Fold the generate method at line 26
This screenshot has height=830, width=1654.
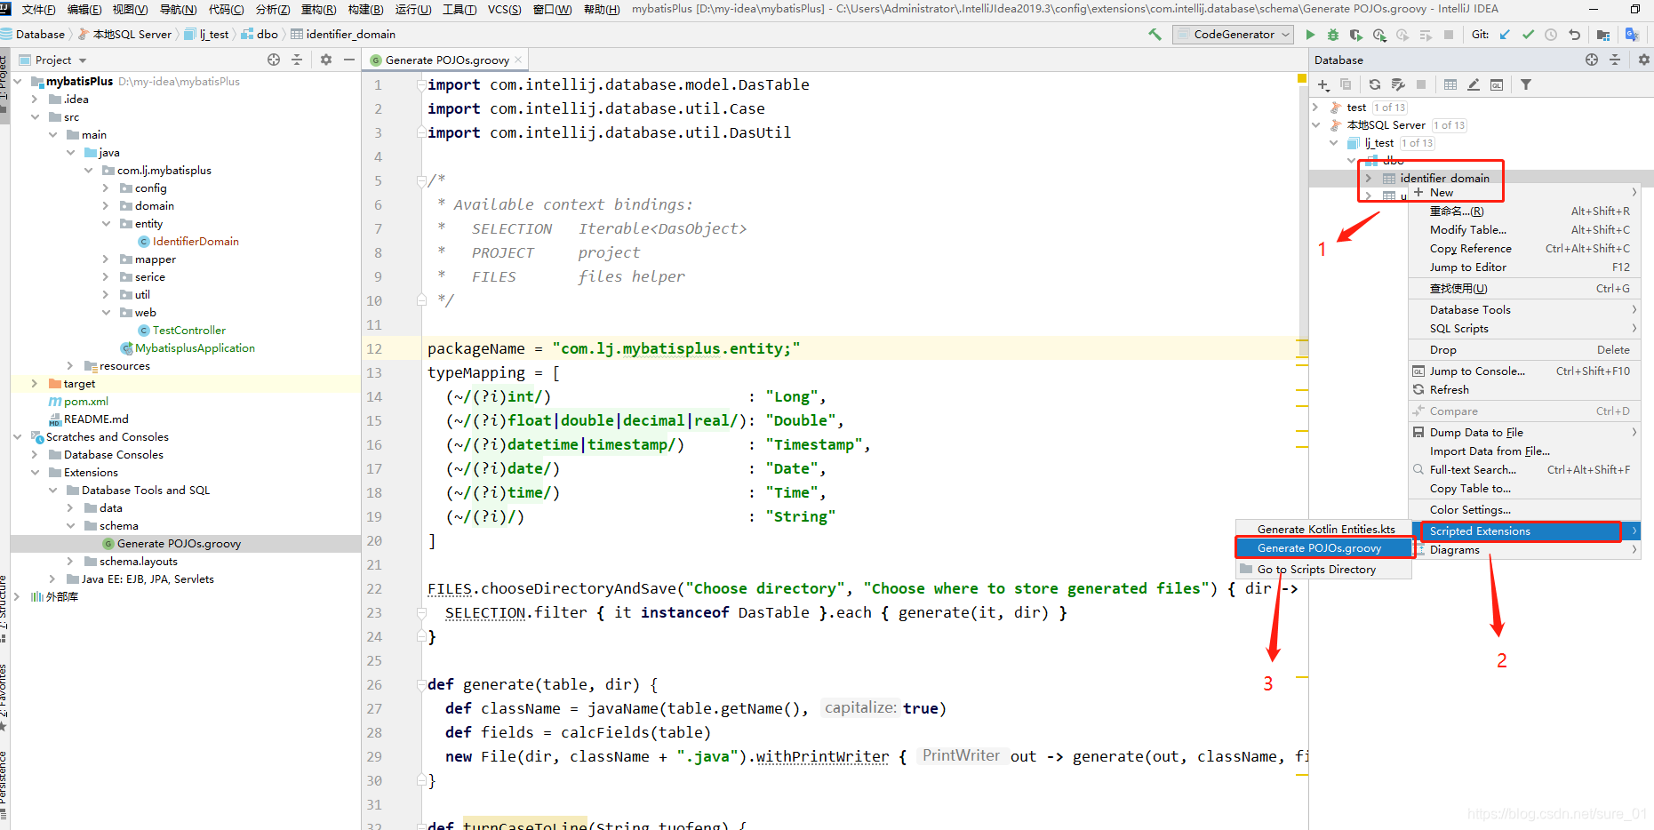click(421, 684)
